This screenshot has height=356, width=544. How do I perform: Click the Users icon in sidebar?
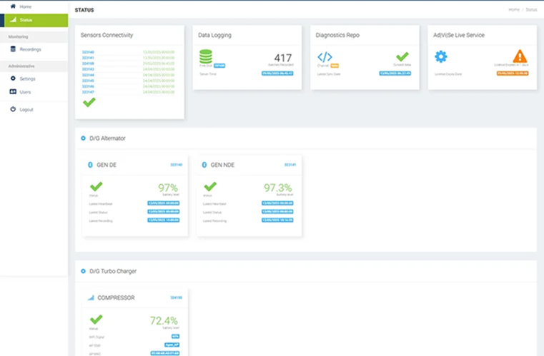point(13,92)
